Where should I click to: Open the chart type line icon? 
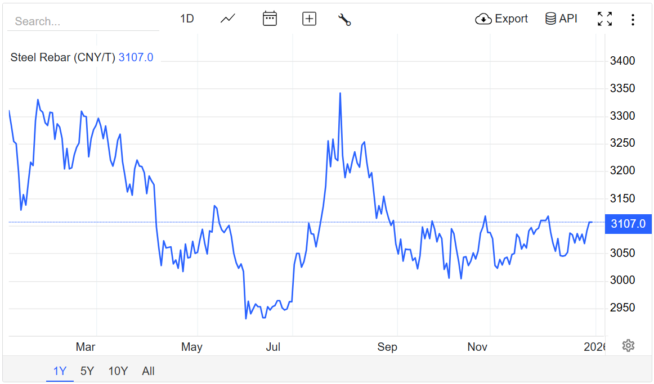point(228,19)
